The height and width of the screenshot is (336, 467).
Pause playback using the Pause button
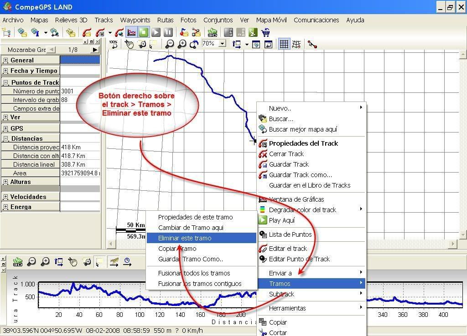click(x=168, y=32)
